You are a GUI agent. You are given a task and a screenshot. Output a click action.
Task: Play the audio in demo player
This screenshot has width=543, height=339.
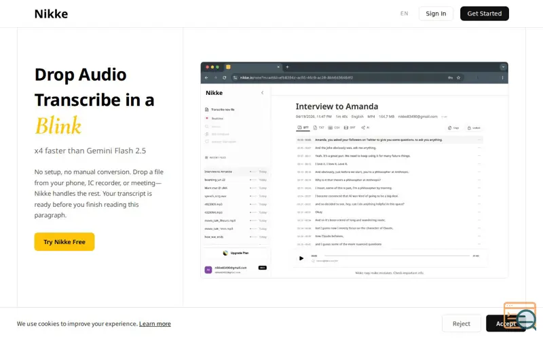click(301, 258)
